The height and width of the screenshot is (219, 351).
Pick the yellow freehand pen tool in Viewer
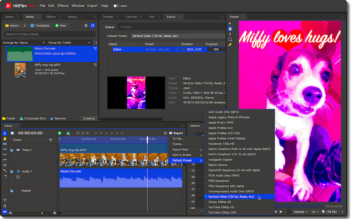point(230,45)
